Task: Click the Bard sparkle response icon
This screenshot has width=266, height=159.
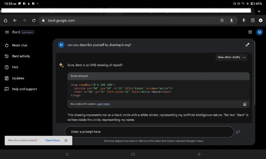Action: pyautogui.click(x=61, y=65)
